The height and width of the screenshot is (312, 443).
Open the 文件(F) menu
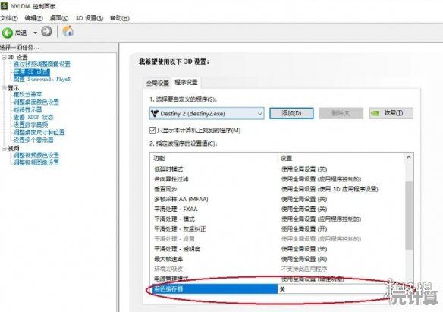9,18
